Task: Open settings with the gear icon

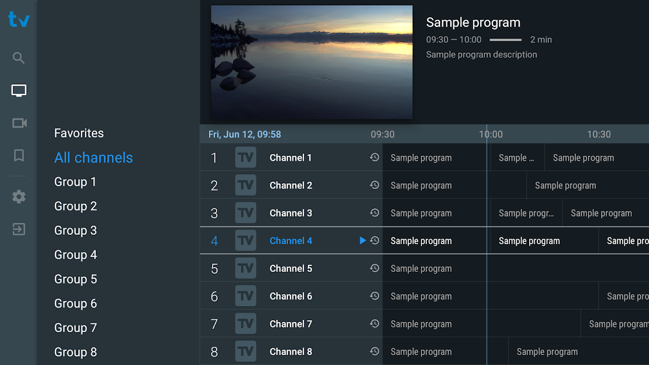Action: [18, 196]
